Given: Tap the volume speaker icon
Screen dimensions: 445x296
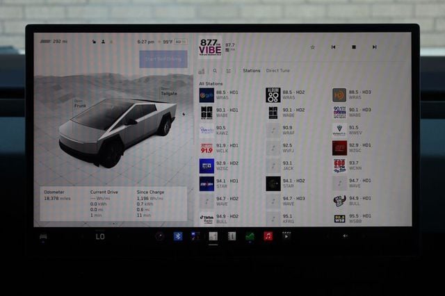Looking at the screenshot, I should coord(345,236).
